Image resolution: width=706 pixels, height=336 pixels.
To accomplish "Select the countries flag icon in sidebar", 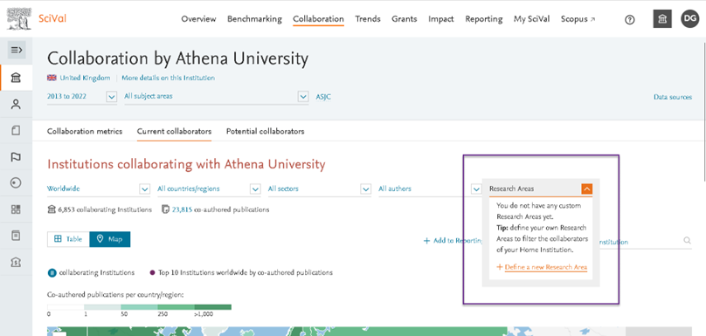I will click(17, 156).
